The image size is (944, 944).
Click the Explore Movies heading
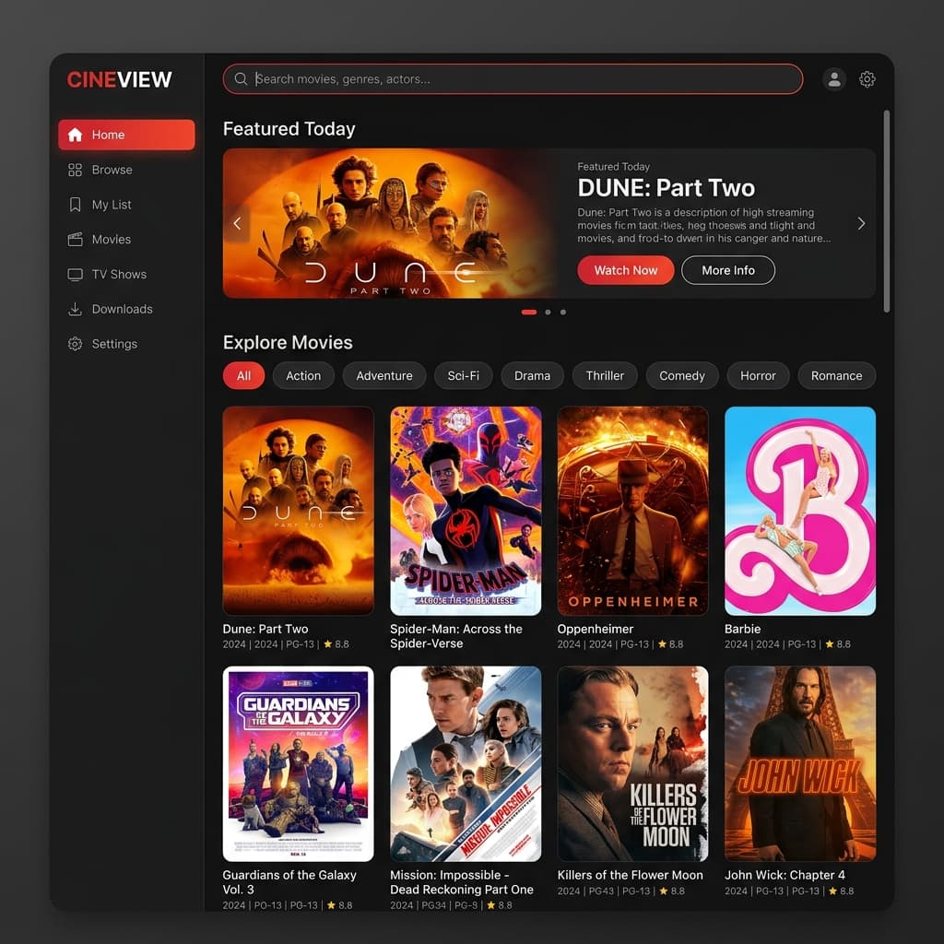(288, 343)
